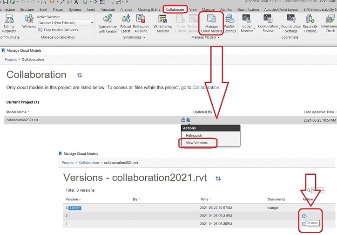Open the Copy/Monitor dropdown arrow
This screenshot has width=337, height=235.
point(255,28)
